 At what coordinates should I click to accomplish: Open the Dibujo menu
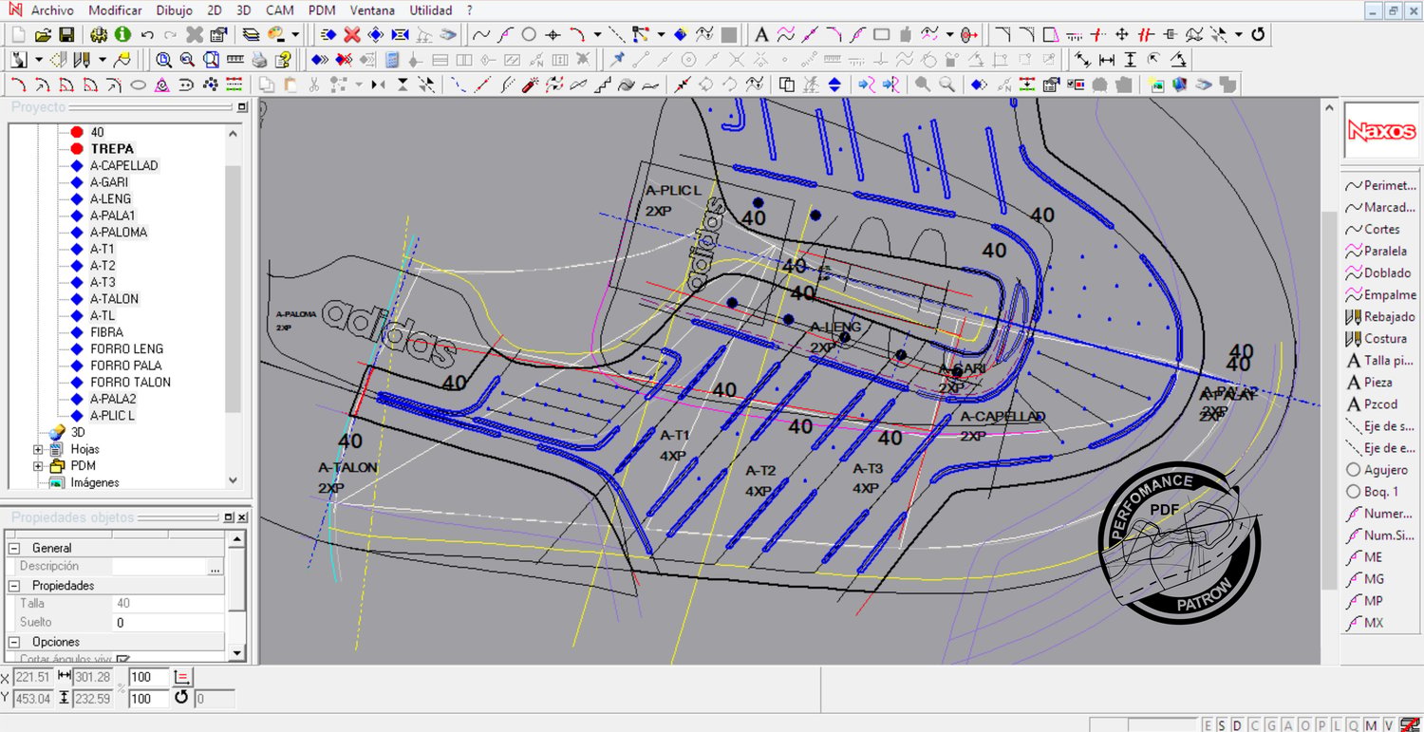[173, 10]
